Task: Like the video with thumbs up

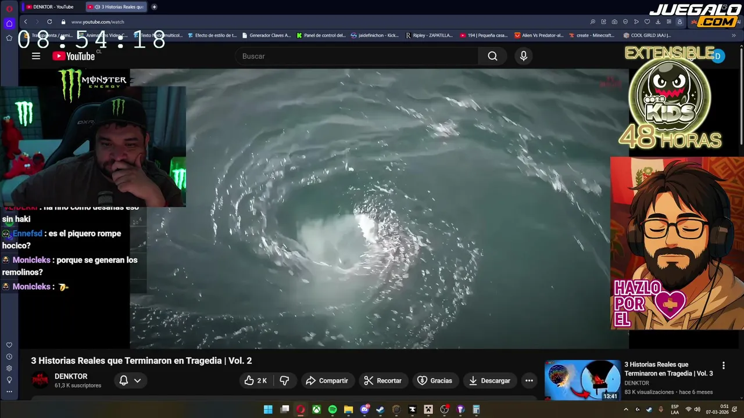Action: (255, 381)
